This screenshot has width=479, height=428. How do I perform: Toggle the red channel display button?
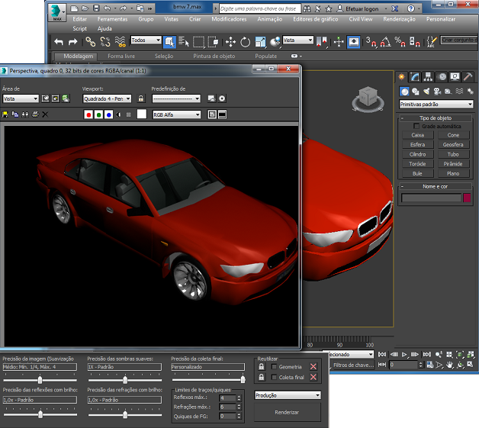point(89,114)
